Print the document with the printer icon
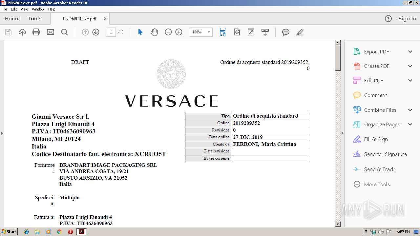 (x=36, y=32)
